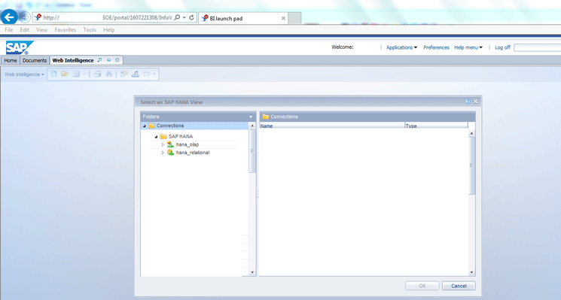Open the Send options dropdown arrow
The width and height of the screenshot is (561, 300).
(x=154, y=74)
